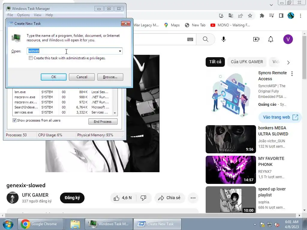Image resolution: width=307 pixels, height=230 pixels.
Task: Open the New Tab bookmark
Action: coord(195,25)
